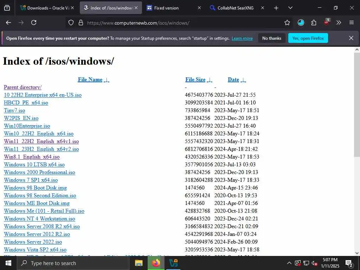Download Windows 2000 Professional.iso
360x270 pixels.
click(x=39, y=172)
